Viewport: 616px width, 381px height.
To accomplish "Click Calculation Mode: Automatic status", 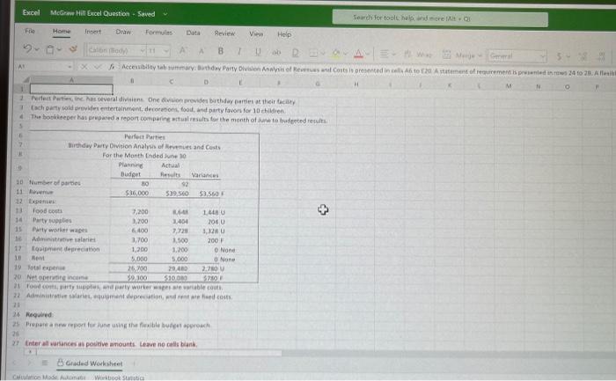I will click(48, 377).
